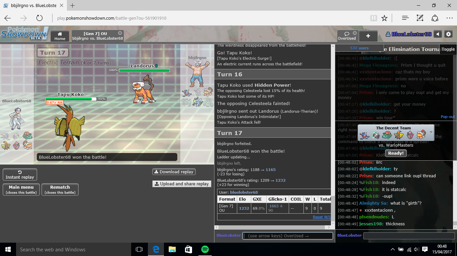Image resolution: width=457 pixels, height=256 pixels.
Task: Open Spotify from the taskbar
Action: click(205, 249)
